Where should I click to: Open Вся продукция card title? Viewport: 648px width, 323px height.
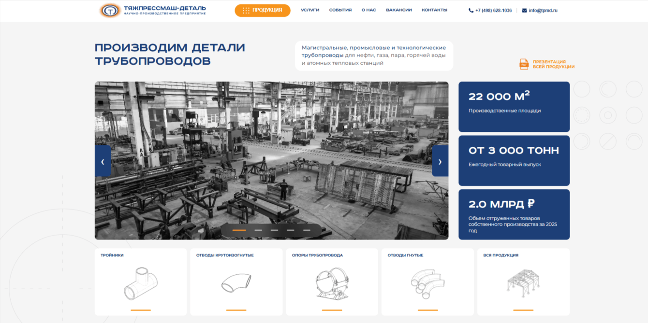(x=501, y=255)
